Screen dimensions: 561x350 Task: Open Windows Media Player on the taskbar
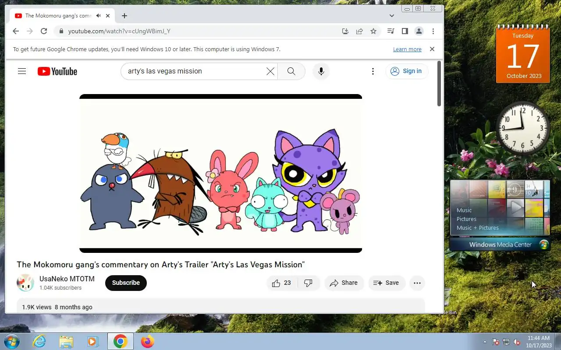[x=93, y=341]
